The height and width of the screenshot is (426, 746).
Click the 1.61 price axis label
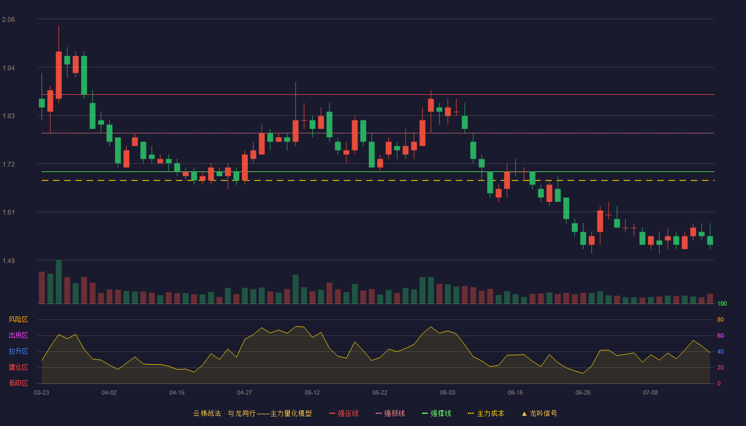pos(9,212)
